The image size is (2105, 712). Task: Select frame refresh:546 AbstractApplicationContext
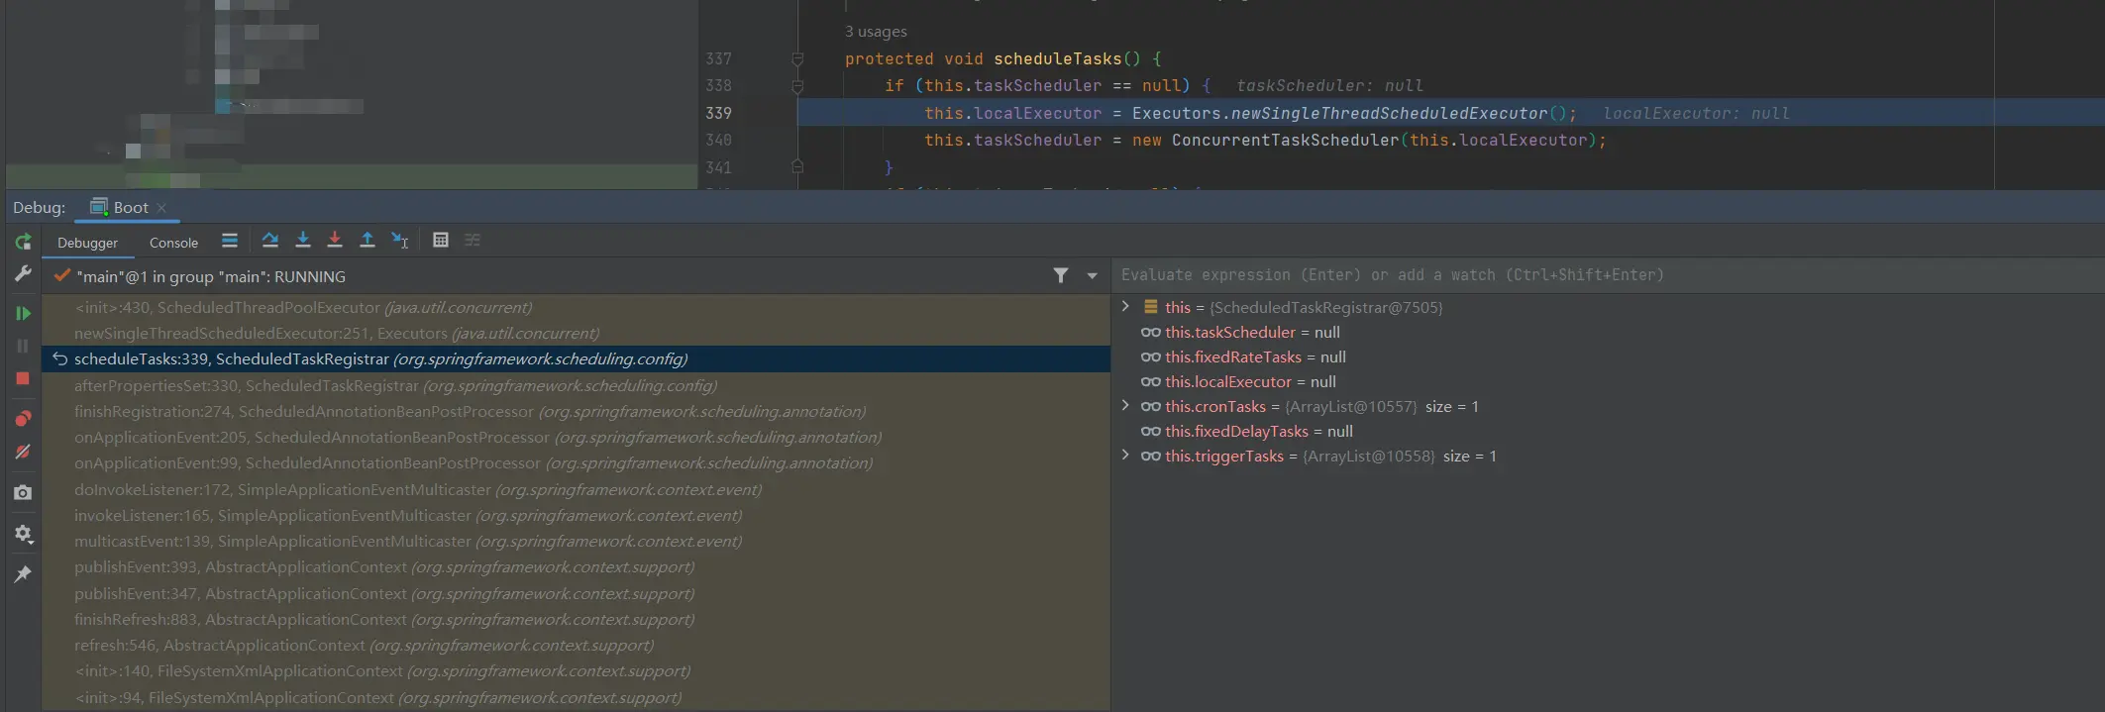coord(576,646)
